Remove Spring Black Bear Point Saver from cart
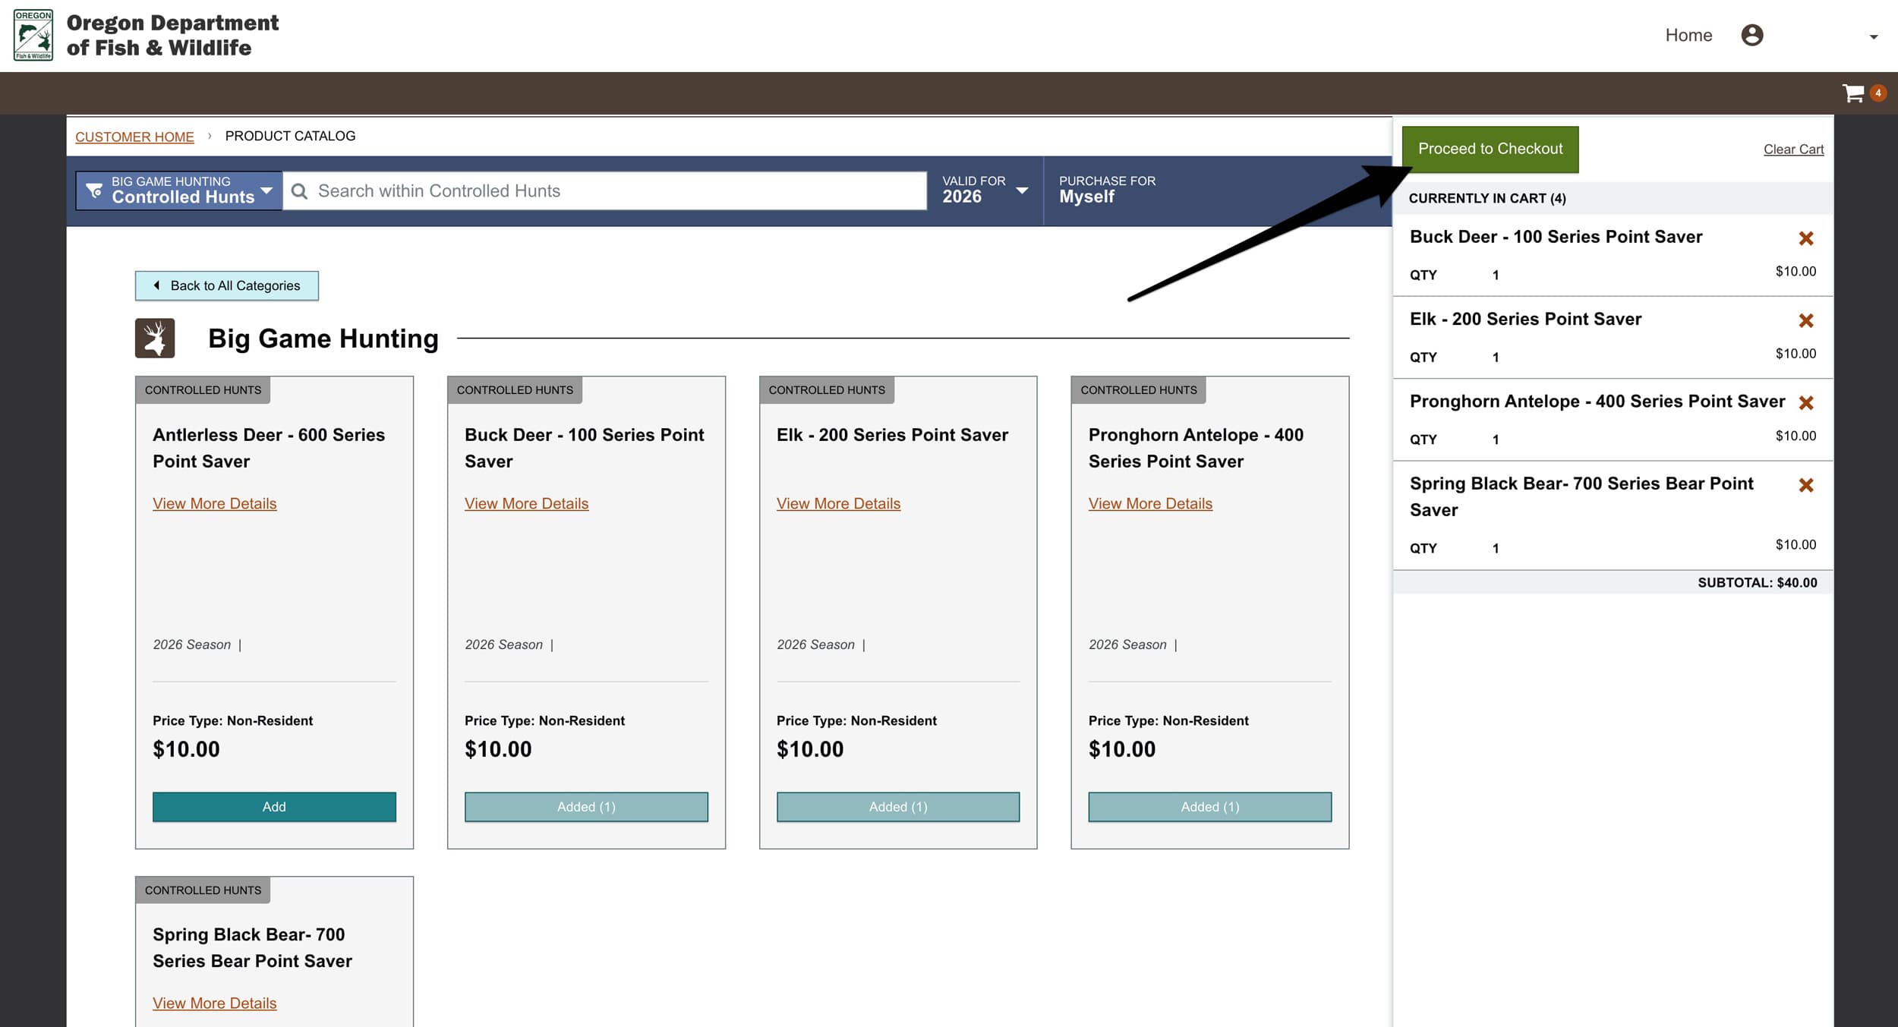Viewport: 1898px width, 1027px height. tap(1806, 484)
